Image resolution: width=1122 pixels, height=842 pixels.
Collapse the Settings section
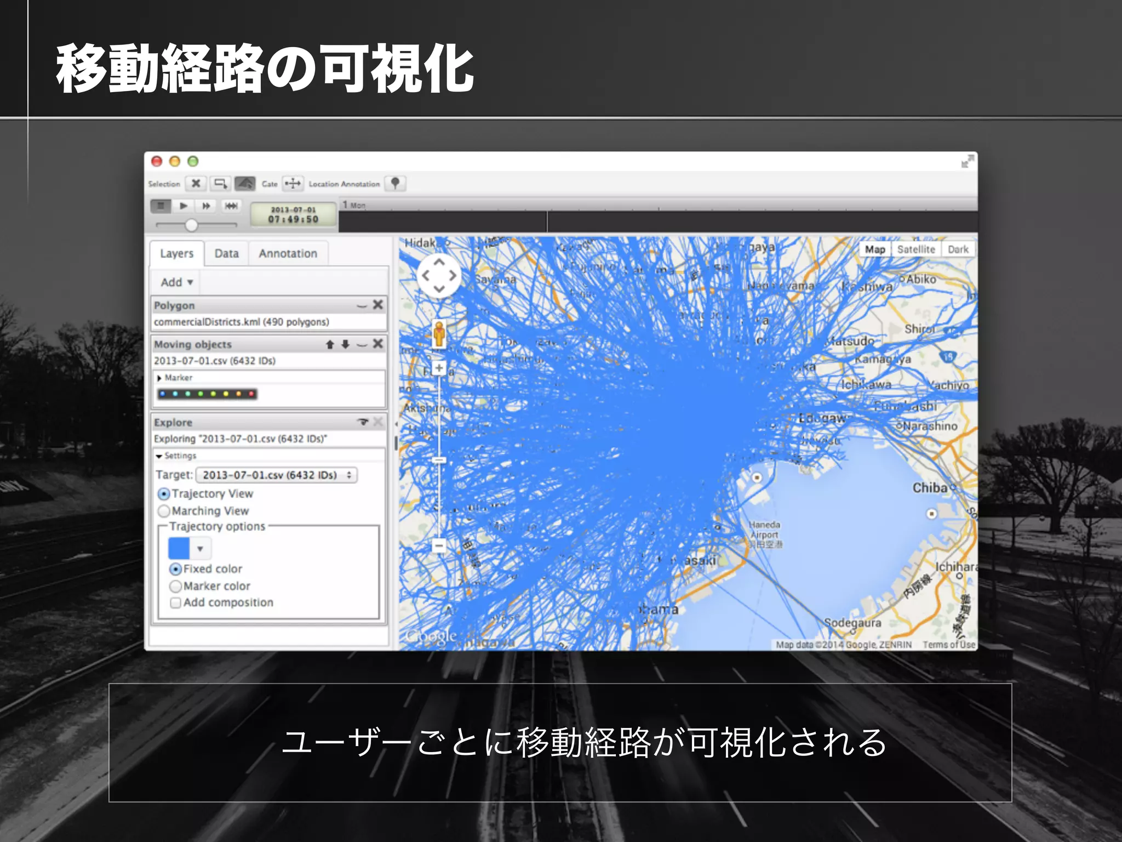point(159,456)
